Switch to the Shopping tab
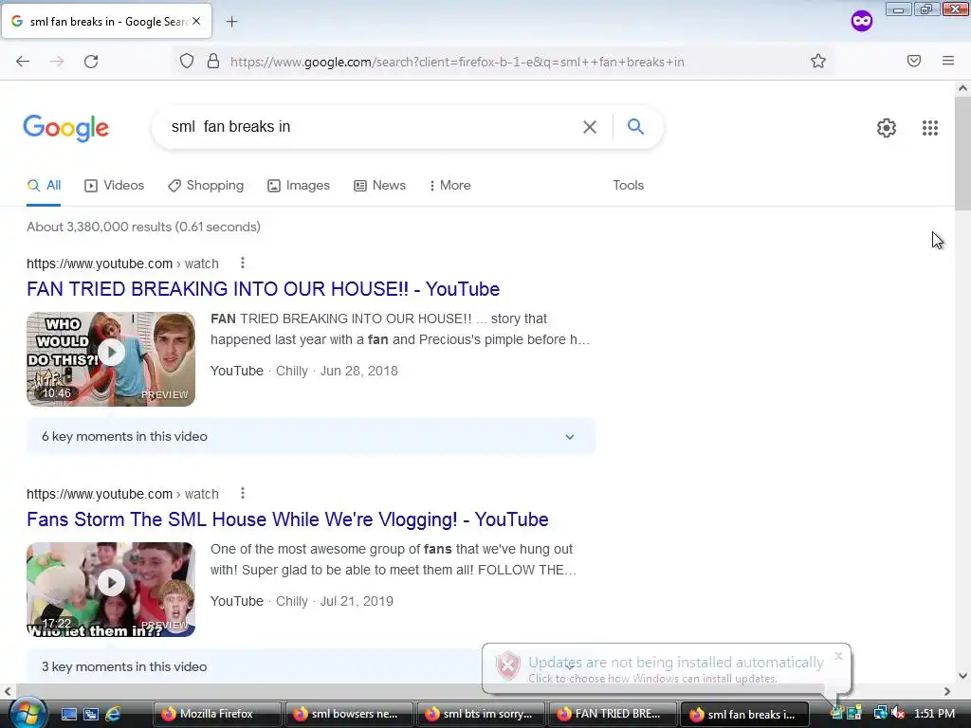971x728 pixels. [x=206, y=185]
